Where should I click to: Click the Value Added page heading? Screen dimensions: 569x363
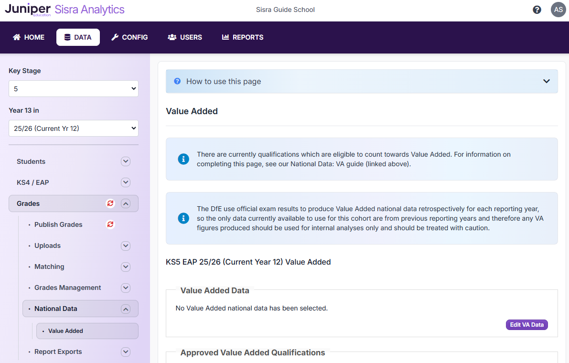(192, 111)
